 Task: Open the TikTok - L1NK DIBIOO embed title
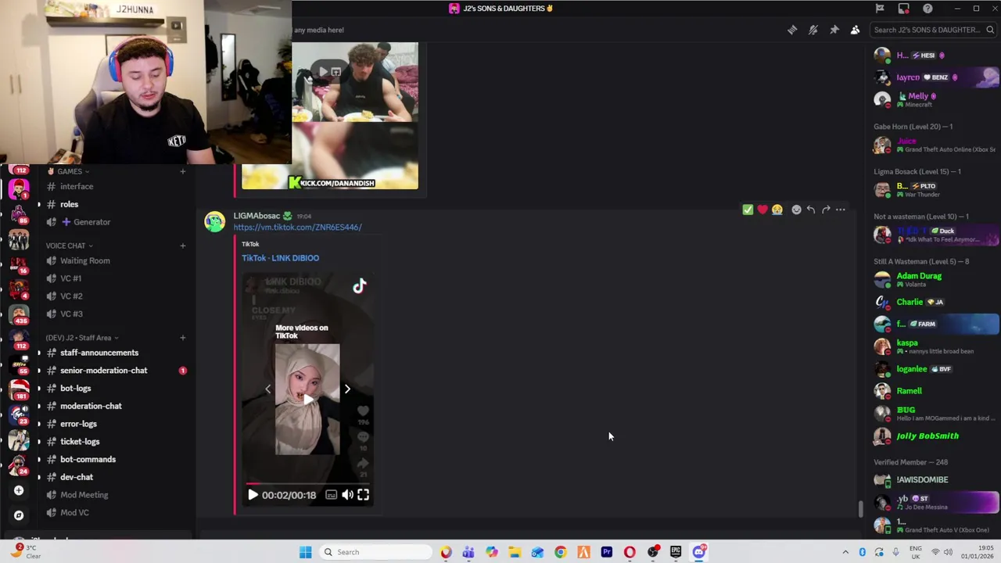pos(280,258)
